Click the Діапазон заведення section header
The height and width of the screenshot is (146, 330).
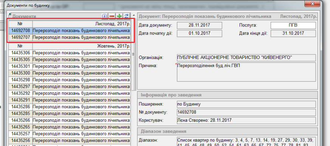point(227,132)
